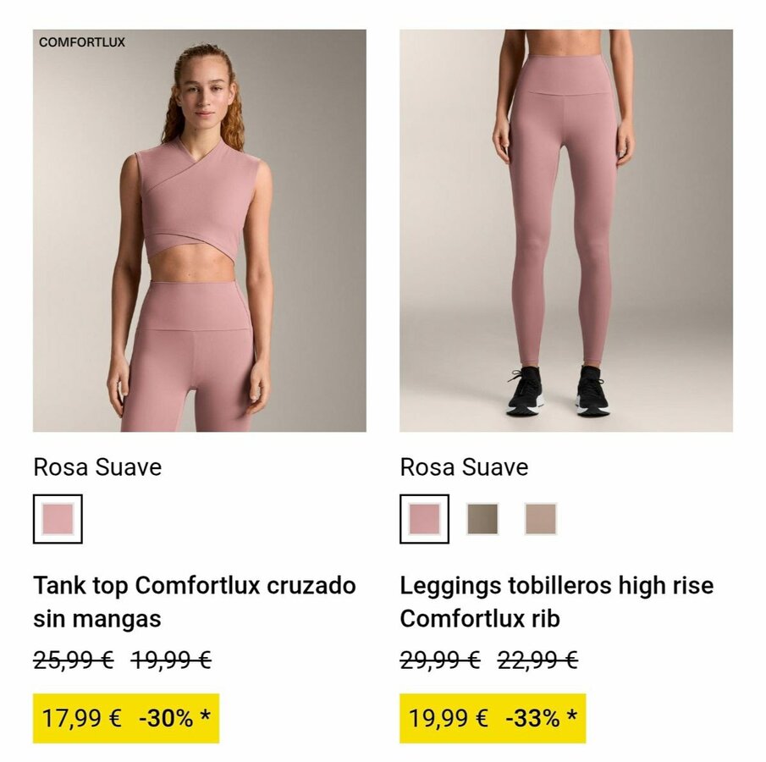Click the -30% discount badge
The width and height of the screenshot is (766, 762).
coord(166,719)
